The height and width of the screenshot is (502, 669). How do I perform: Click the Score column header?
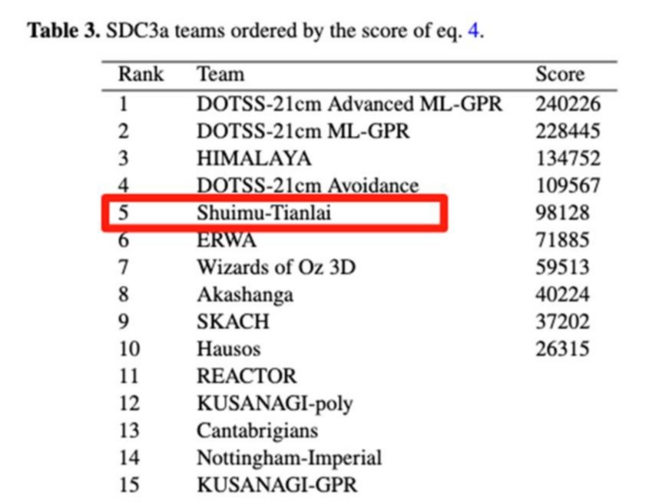coord(560,74)
